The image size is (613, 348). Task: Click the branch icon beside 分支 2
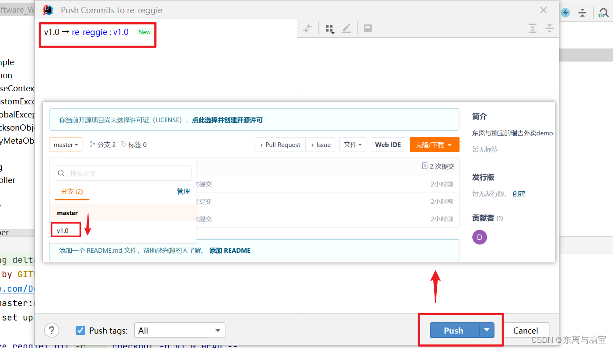point(92,144)
